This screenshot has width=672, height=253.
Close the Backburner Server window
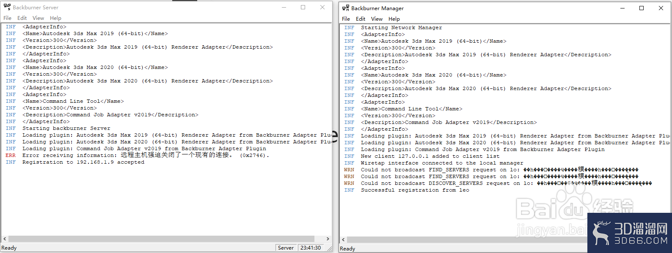pyautogui.click(x=322, y=7)
